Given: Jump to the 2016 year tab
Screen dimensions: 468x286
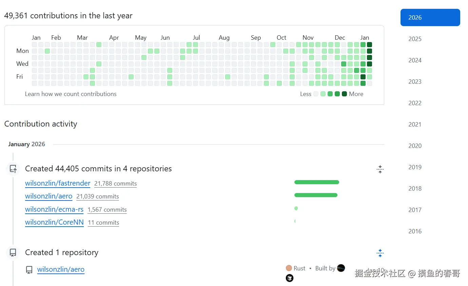Looking at the screenshot, I should click(x=415, y=231).
